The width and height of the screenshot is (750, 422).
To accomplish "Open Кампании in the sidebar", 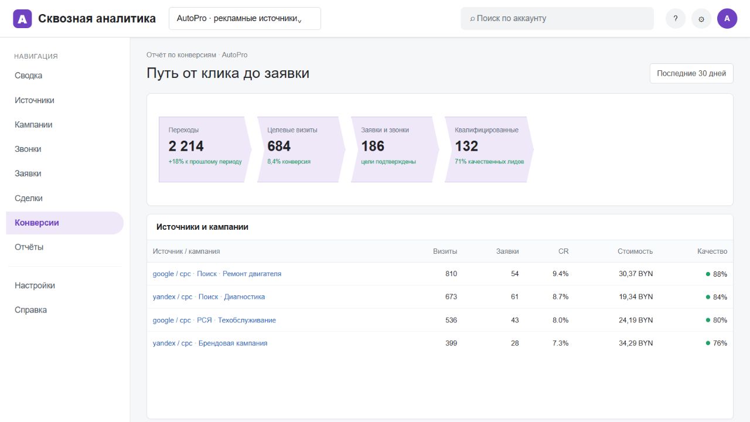I will click(65, 125).
